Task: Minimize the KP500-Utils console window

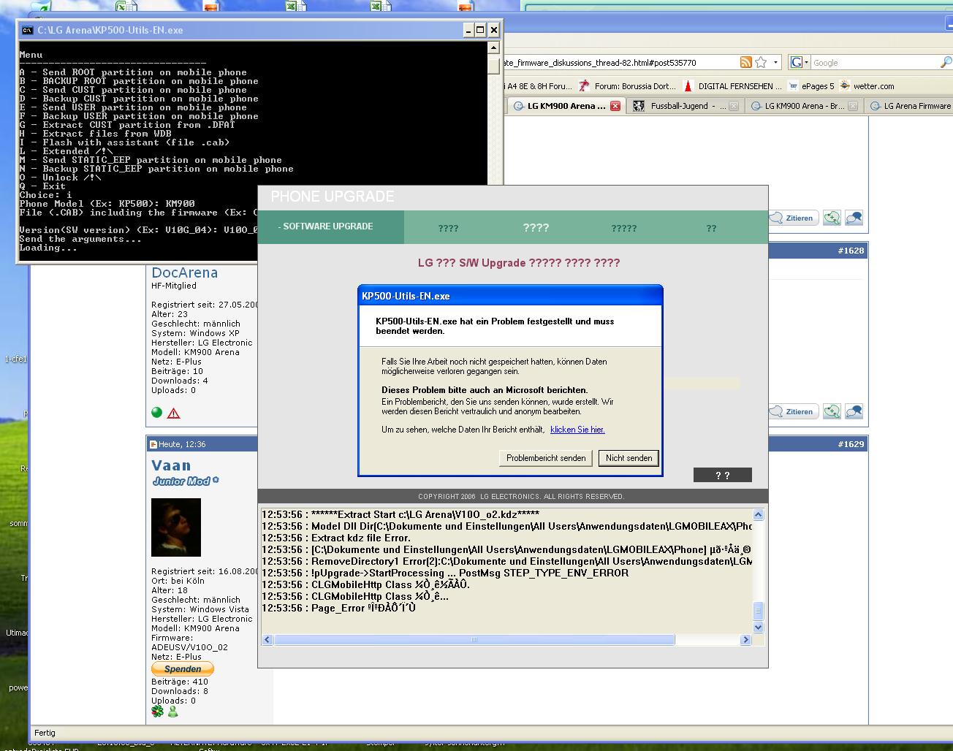Action: click(x=468, y=30)
